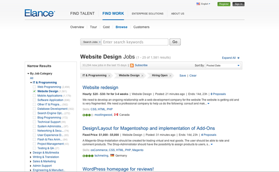Check the Mobile Applications checkbox
The height and width of the screenshot is (172, 279).
[34, 96]
